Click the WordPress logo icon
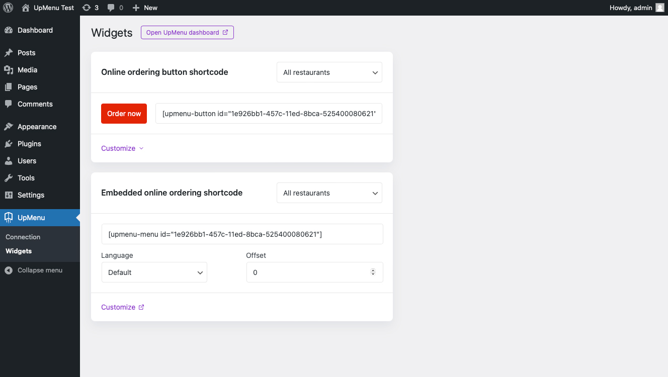The height and width of the screenshot is (377, 668). click(x=8, y=8)
